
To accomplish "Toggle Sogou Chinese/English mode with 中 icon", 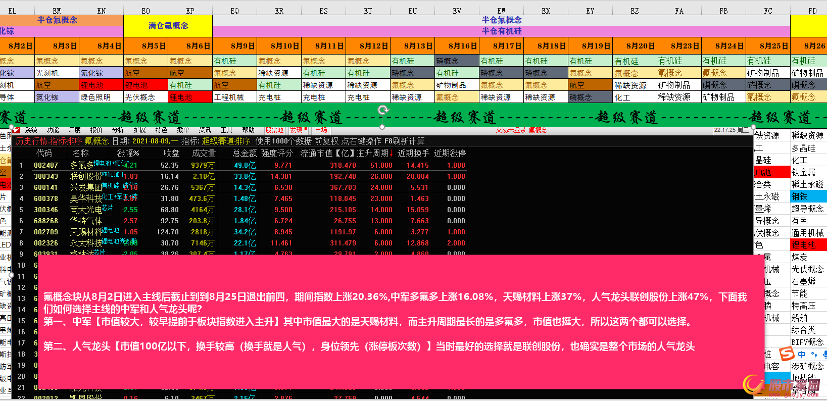I will (x=802, y=355).
